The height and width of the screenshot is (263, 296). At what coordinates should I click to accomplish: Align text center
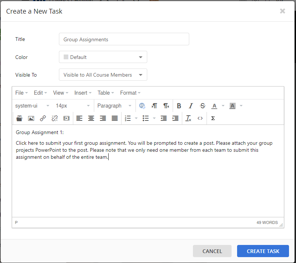pos(91,118)
